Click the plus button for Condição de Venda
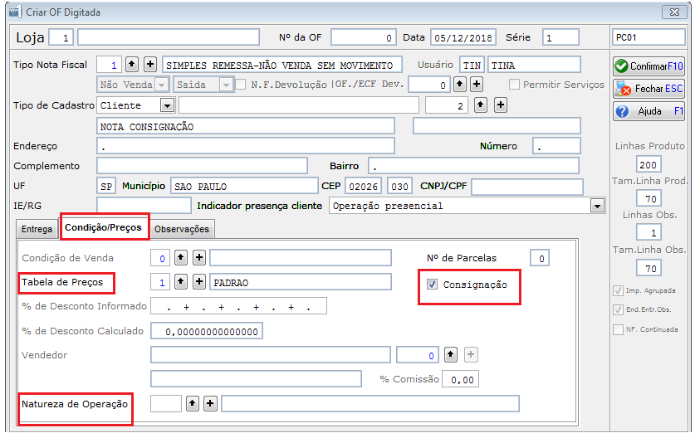 [x=199, y=258]
